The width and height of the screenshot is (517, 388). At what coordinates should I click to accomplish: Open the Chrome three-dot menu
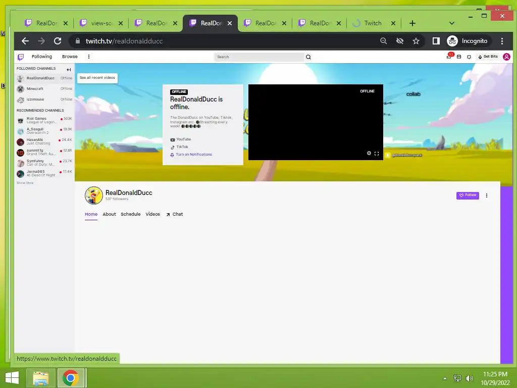click(502, 41)
